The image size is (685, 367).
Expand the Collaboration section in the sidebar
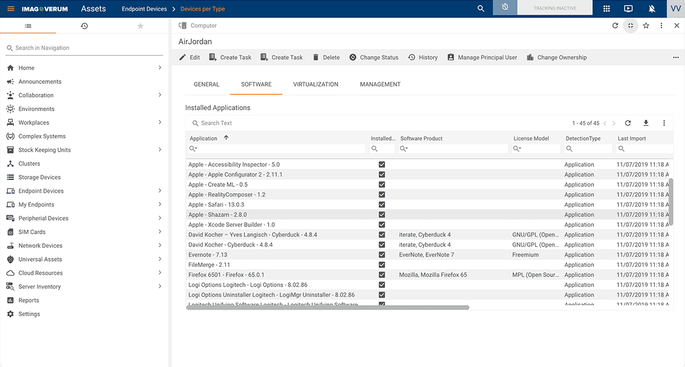[x=160, y=95]
